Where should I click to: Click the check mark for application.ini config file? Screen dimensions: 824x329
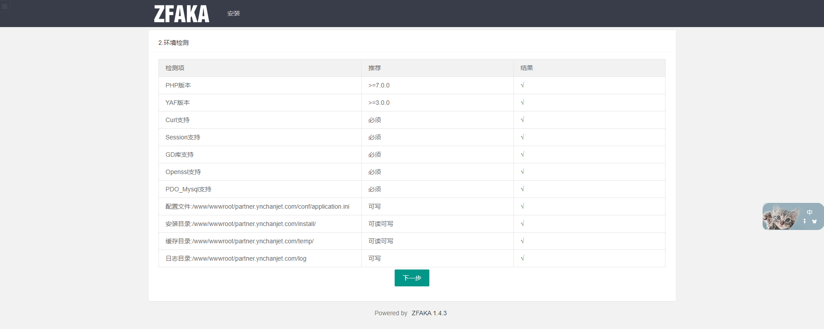(522, 206)
